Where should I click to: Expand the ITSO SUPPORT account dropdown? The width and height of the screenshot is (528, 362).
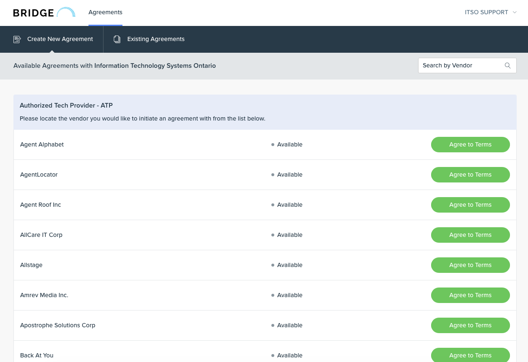point(490,13)
